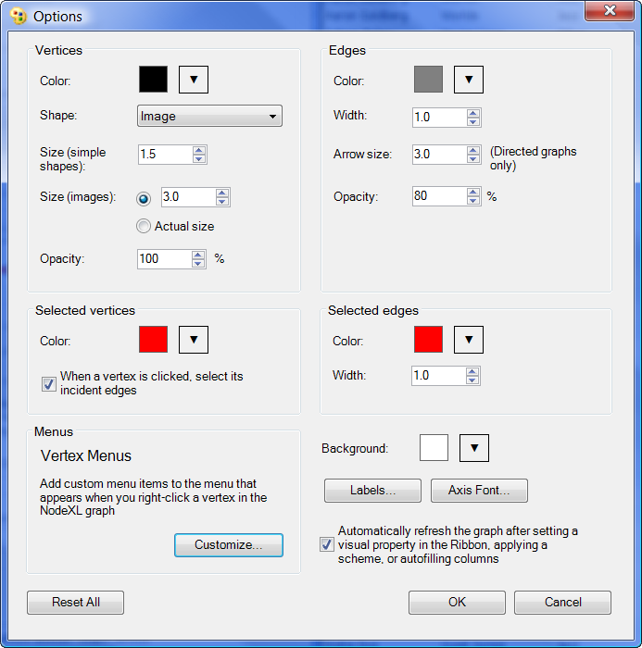The width and height of the screenshot is (642, 648).
Task: Click the edge Opacity input field
Action: 439,196
